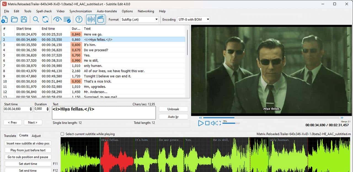The image size is (353, 172).
Task: Click the New subtitle file icon
Action: (x=4, y=20)
